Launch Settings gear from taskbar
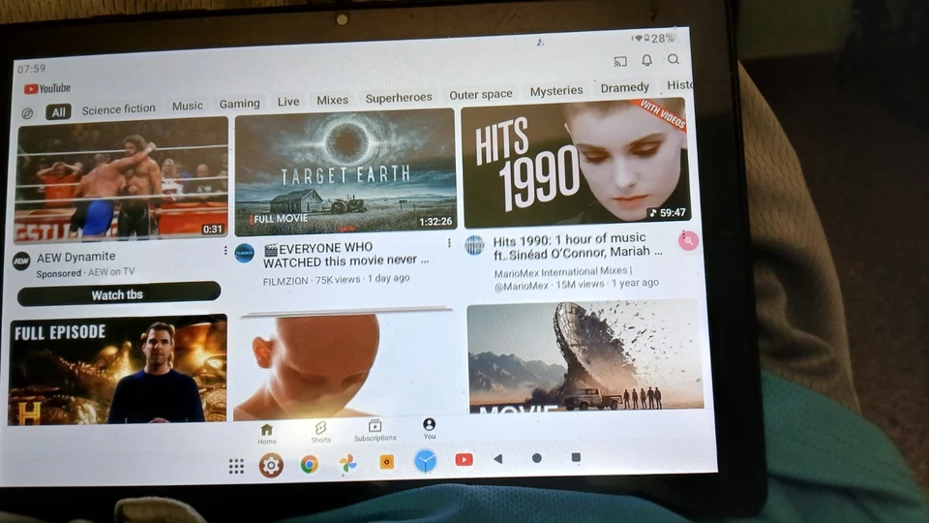929x523 pixels. tap(271, 466)
